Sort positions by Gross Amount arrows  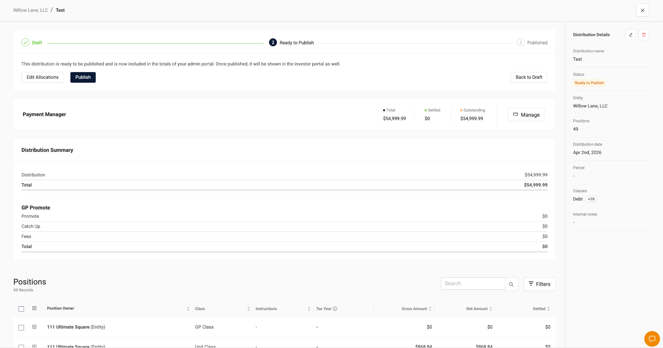click(x=430, y=309)
